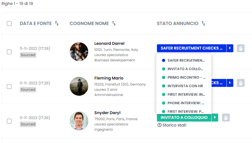Select FIRST INTERVIEW: IN... status option
Viewport: 252px width, 143px height.
click(x=184, y=94)
